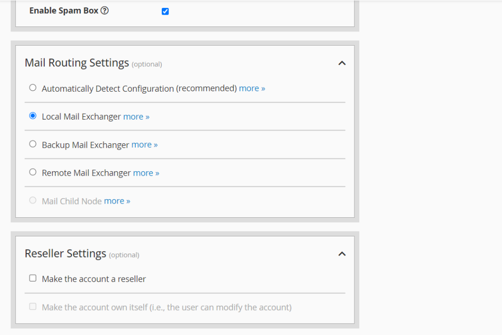
Task: Uncheck the Enable Spam Box checkbox
Action: 165,11
